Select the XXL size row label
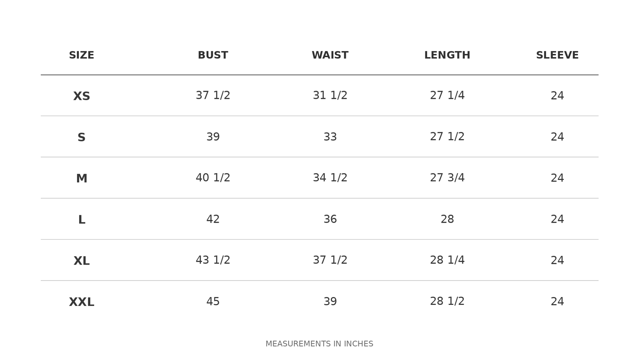 (x=81, y=302)
